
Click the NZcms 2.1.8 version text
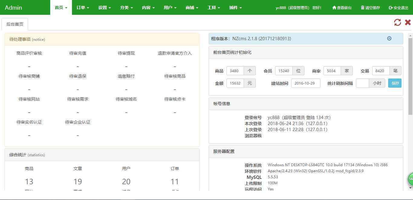point(262,39)
